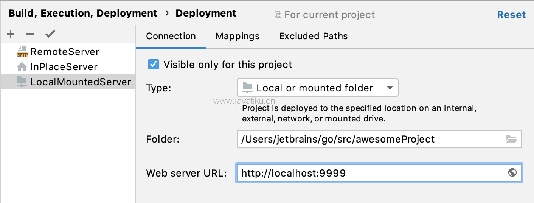The height and width of the screenshot is (203, 534).
Task: Click the Folder path input field
Action: (379, 139)
